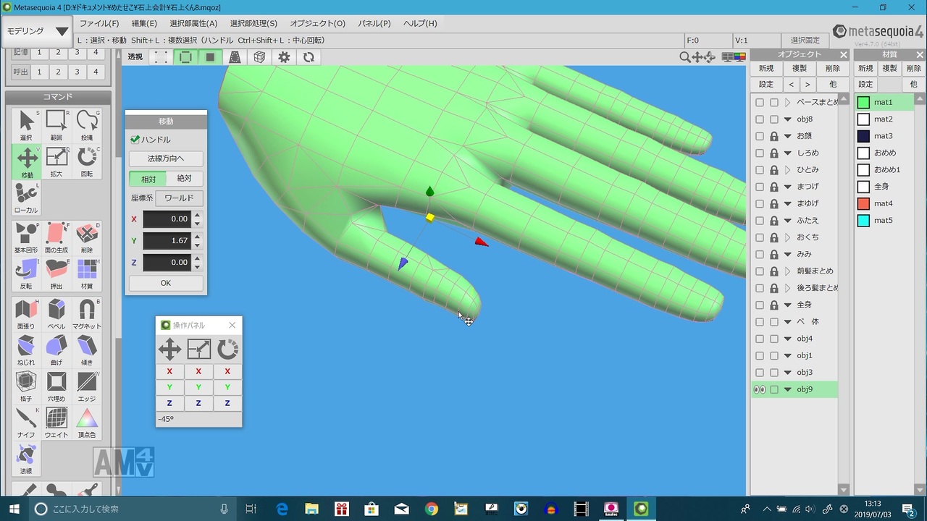Open the 編集(E) menu

tap(144, 23)
